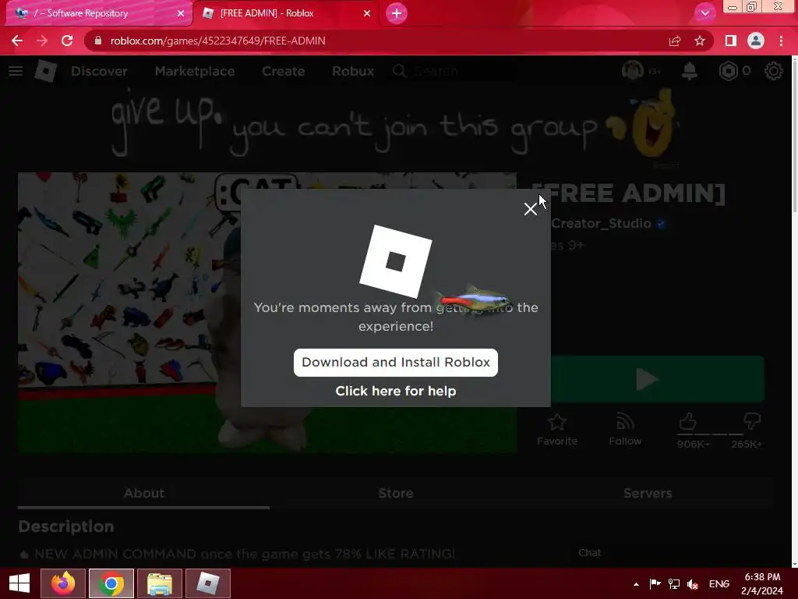Image resolution: width=798 pixels, height=599 pixels.
Task: Click the Chrome taskbar icon
Action: (111, 583)
